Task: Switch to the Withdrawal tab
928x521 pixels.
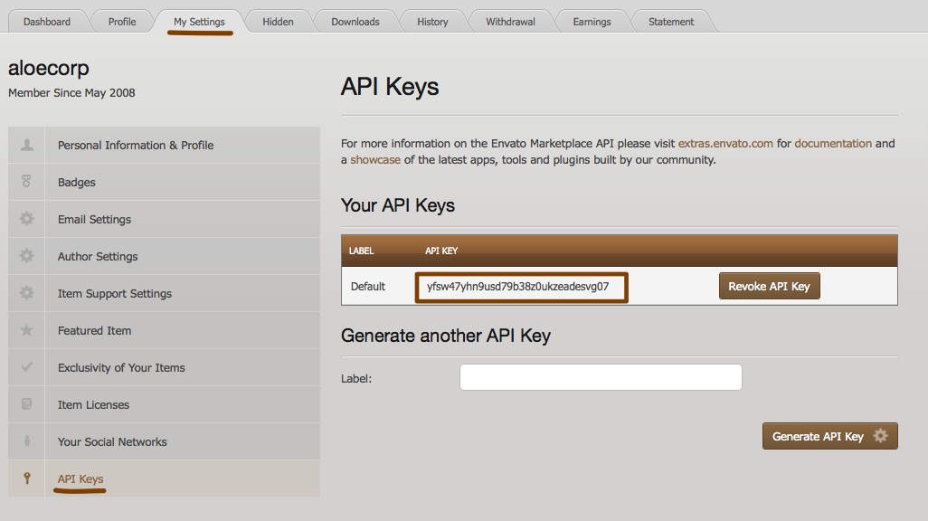Action: point(510,22)
